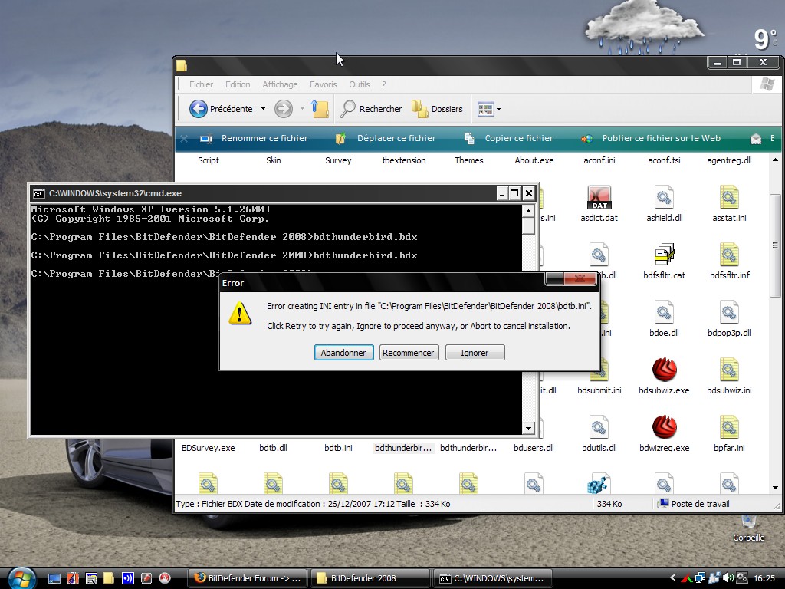Viewport: 785px width, 589px height.
Task: Select the bdpop3p.dll file icon
Action: 729,313
